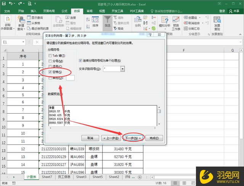Click 共享 share button

(234, 11)
